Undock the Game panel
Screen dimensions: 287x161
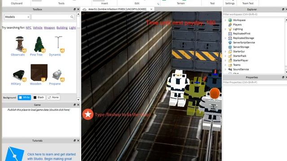tap(74, 105)
